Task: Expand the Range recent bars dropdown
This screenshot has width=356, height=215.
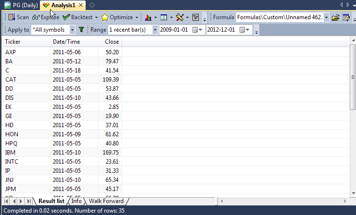Action: 155,30
